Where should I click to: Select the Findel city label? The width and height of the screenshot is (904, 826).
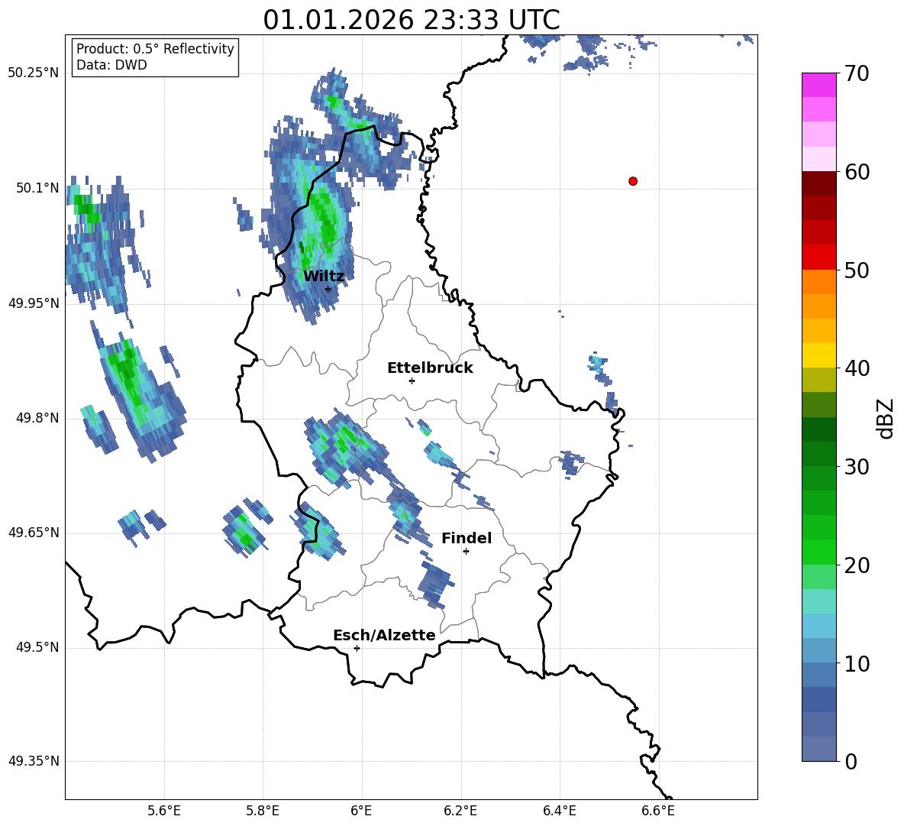(x=467, y=538)
